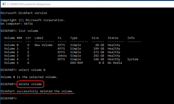Screen dimensions: 174x104
Task: Click the title text C:\WINDOWS\system32\diskpart.exe
Action: tap(29, 4)
